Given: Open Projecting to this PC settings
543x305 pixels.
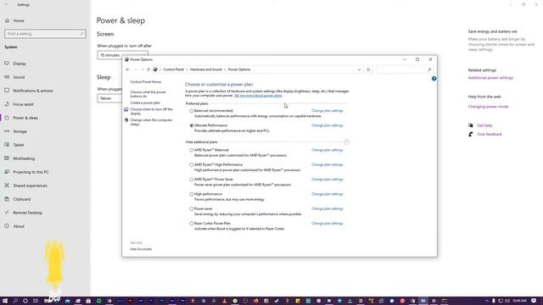Looking at the screenshot, I should (x=31, y=172).
